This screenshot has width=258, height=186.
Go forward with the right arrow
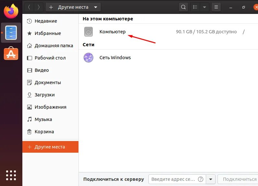[x=39, y=7]
